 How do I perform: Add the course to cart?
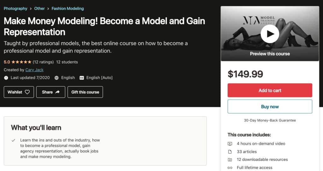click(270, 90)
